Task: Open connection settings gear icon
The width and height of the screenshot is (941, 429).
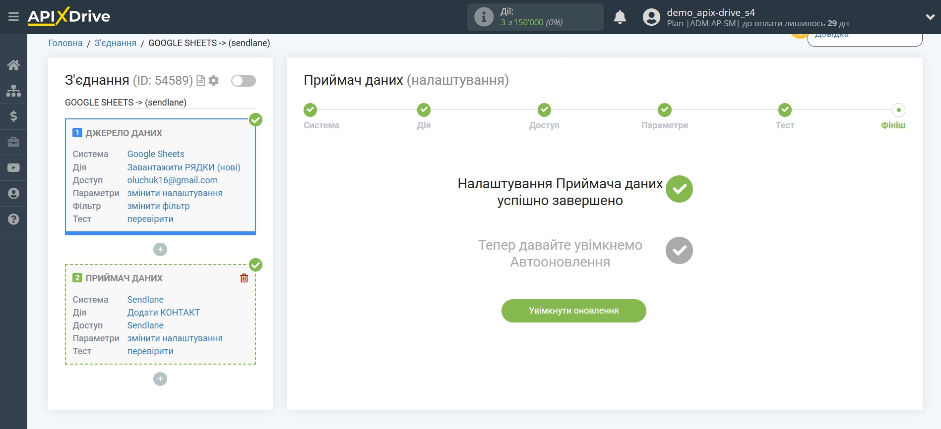Action: (x=214, y=81)
